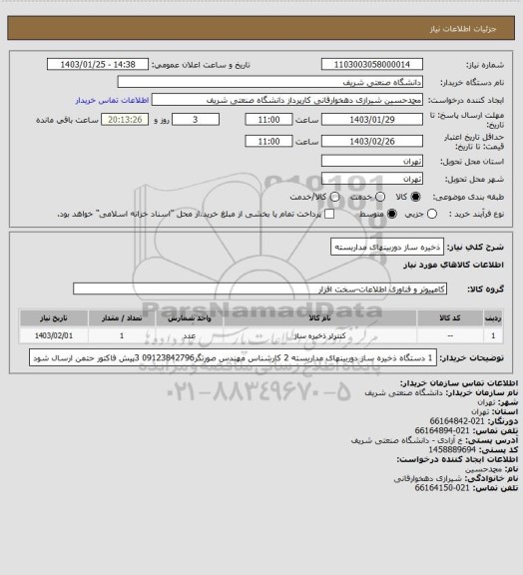The height and width of the screenshot is (575, 523).
Task: Click the واحد شمارش column header
Action: click(x=190, y=317)
